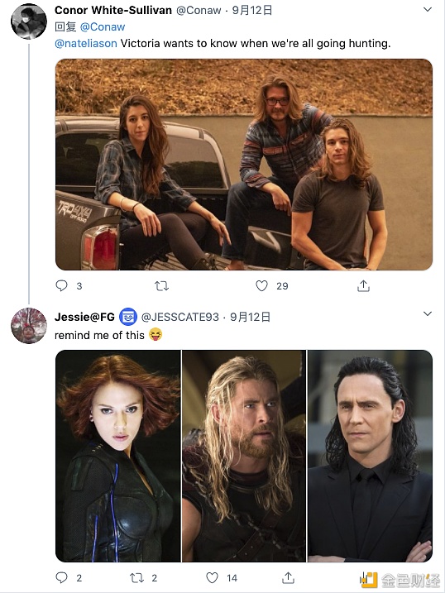The image size is (445, 593).
Task: Open the red-haired woman image
Action: 118,456
